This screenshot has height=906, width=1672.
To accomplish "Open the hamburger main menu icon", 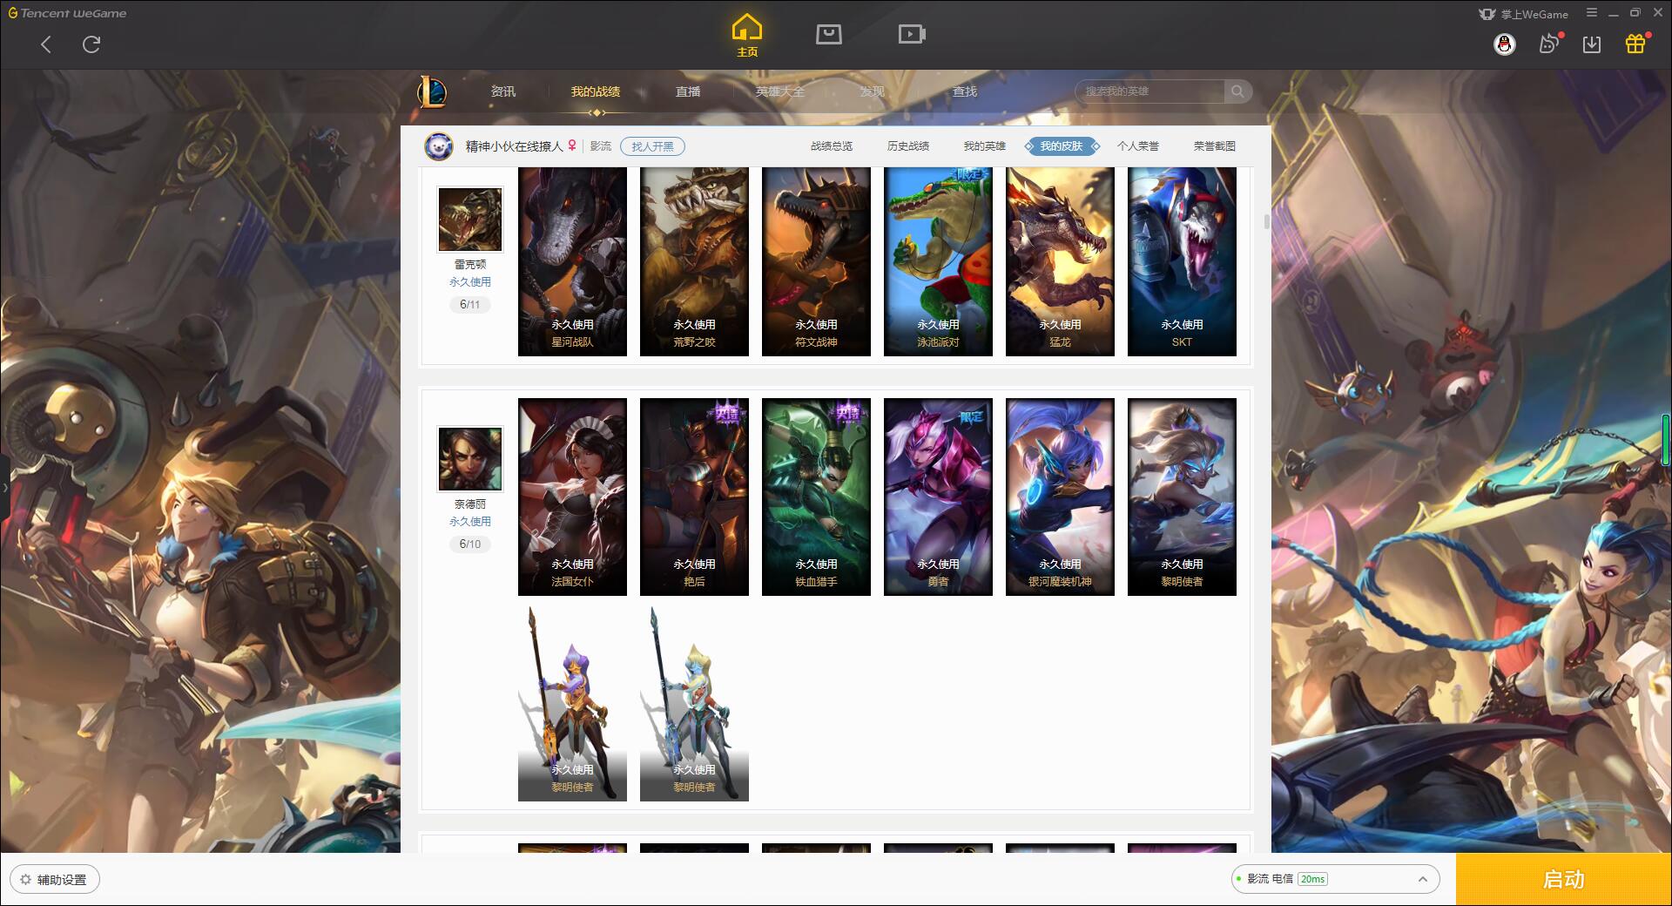I will [1592, 13].
